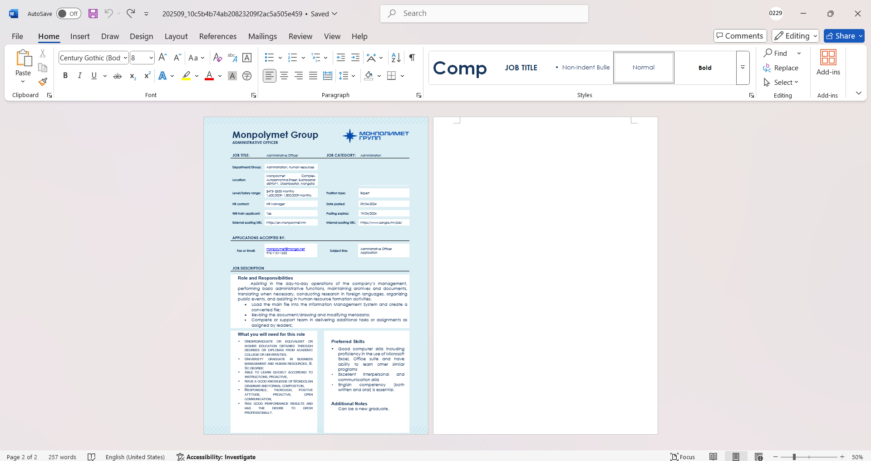The image size is (871, 461).
Task: Click the Paste clipboard icon
Action: click(23, 58)
